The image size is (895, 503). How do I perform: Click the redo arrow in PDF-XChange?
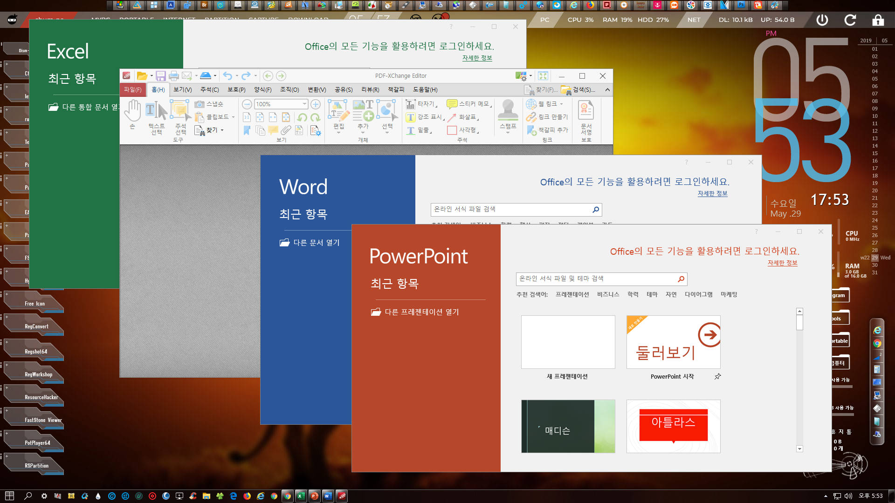[246, 76]
